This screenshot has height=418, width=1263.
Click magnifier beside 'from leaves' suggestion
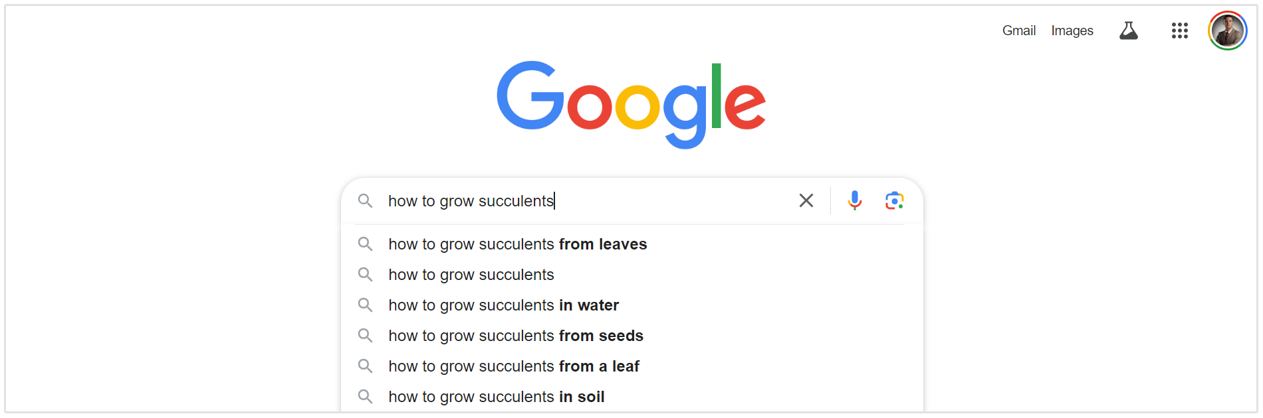click(x=365, y=244)
